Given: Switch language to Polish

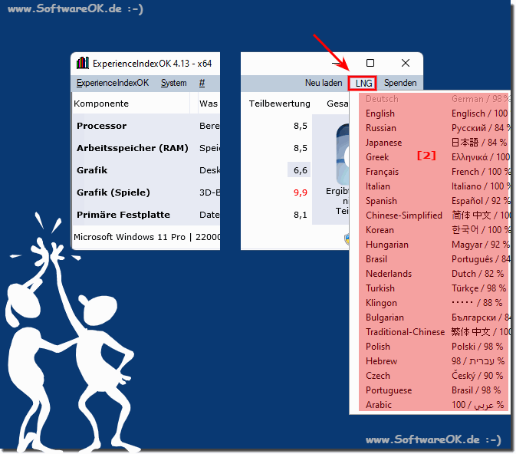Looking at the screenshot, I should click(435, 347).
